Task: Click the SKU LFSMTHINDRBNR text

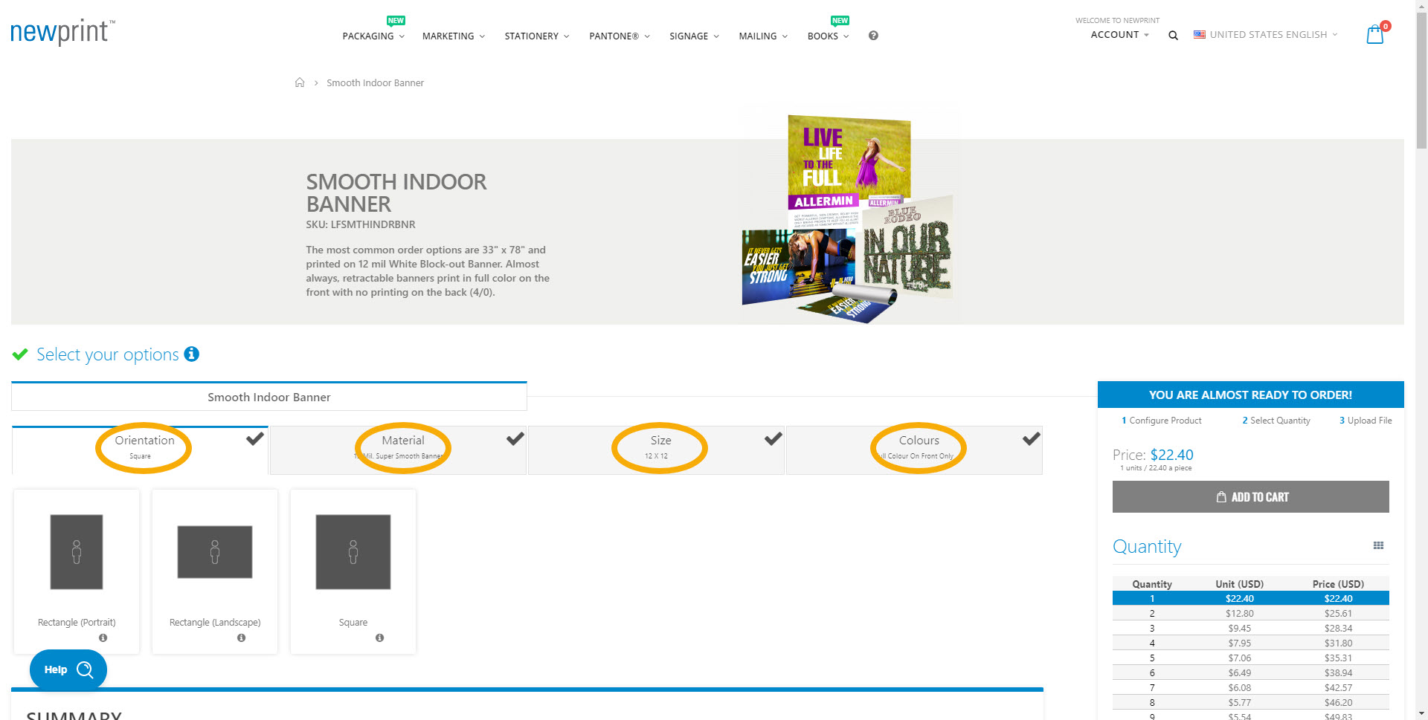Action: click(361, 224)
